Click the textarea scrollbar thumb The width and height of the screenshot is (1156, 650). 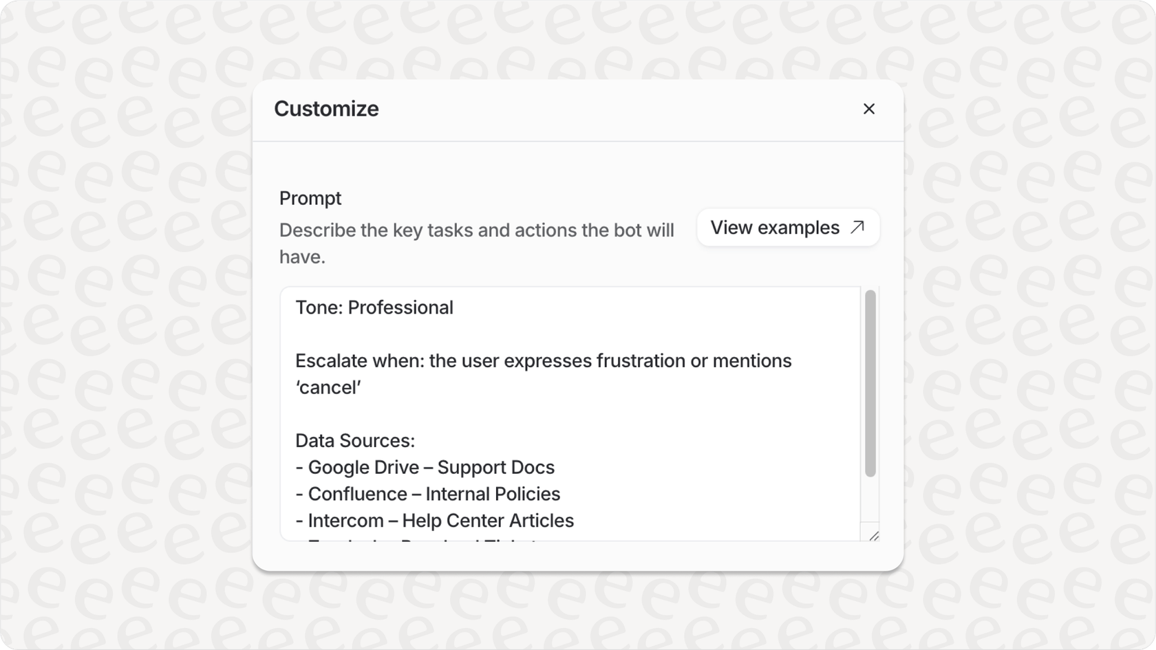point(870,382)
